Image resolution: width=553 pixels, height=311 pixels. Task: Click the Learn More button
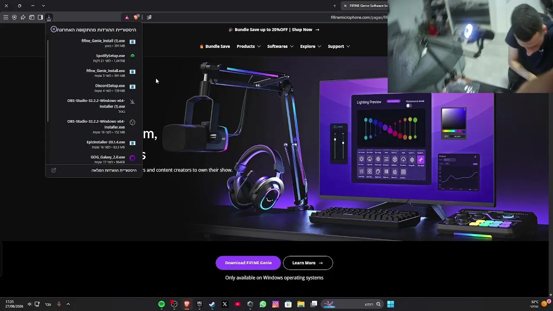308,263
